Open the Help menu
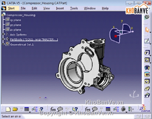The width and height of the screenshot is (152, 119). pyautogui.click(x=105, y=8)
